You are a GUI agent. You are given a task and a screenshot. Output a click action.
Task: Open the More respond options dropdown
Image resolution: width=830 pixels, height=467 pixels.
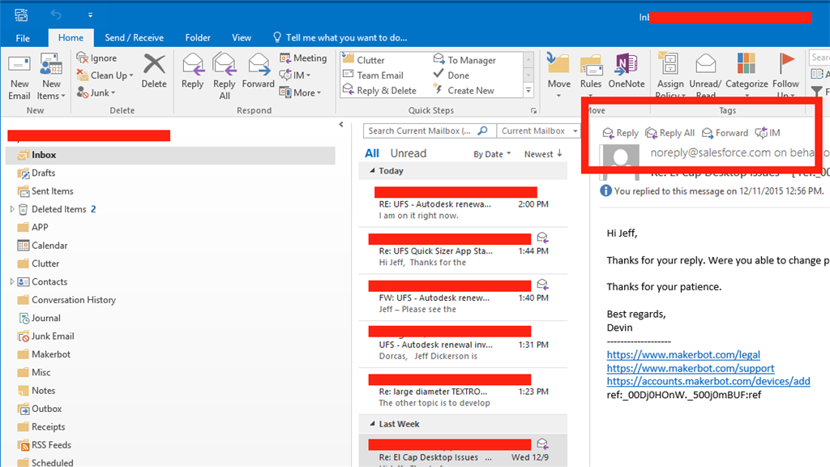(x=301, y=92)
